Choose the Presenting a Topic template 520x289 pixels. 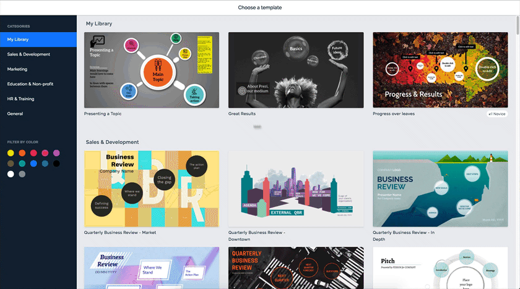(152, 70)
